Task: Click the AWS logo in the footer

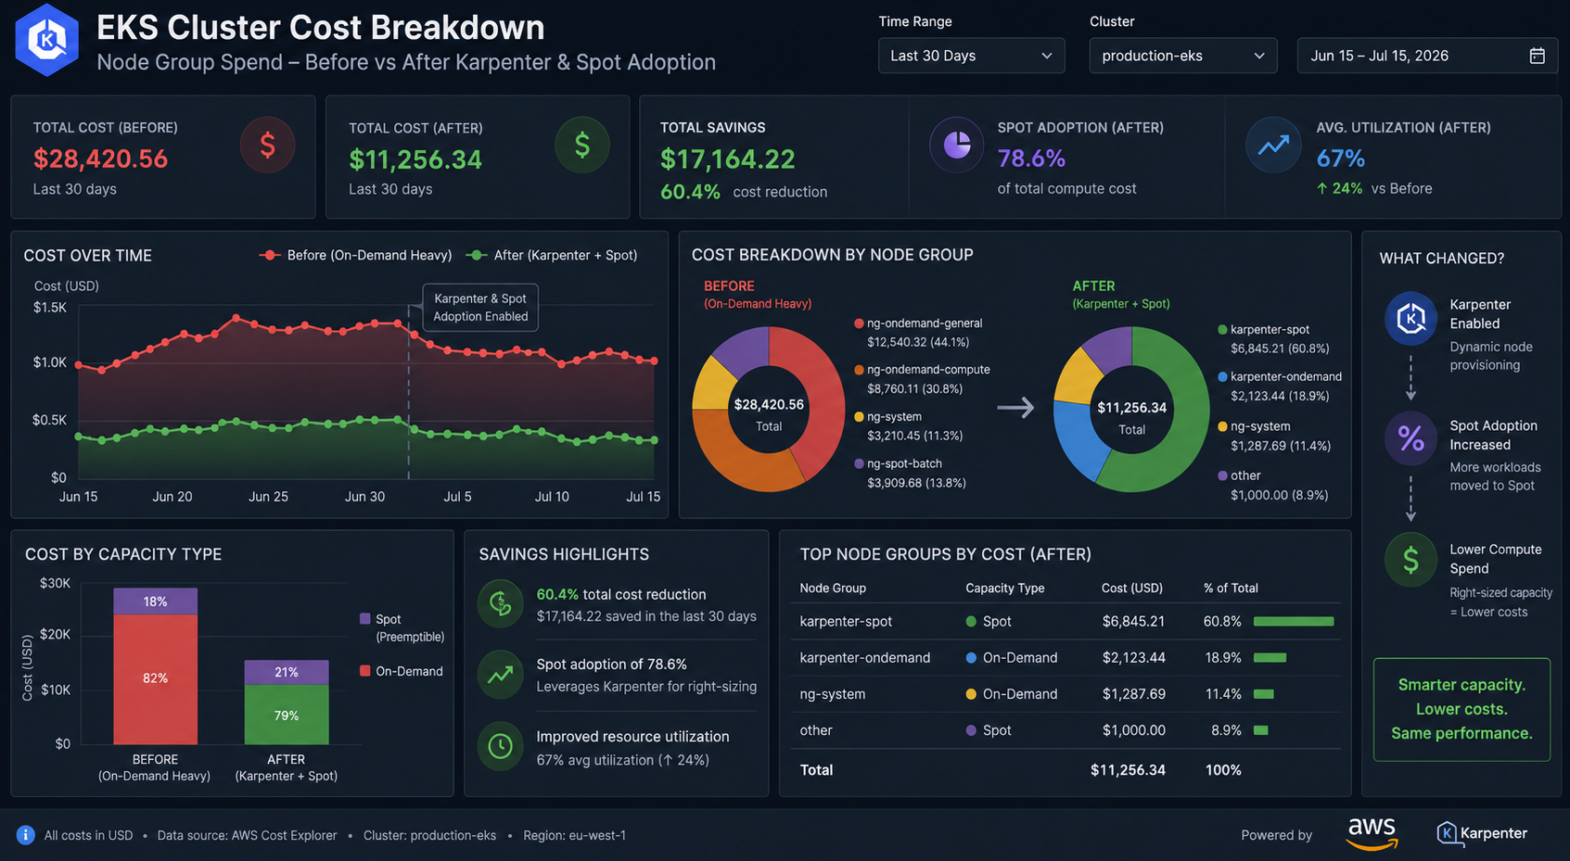Action: [x=1372, y=833]
